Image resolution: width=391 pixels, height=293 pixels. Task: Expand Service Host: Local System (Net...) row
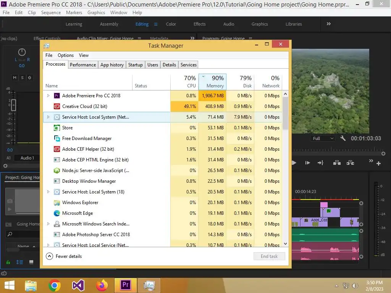point(48,117)
